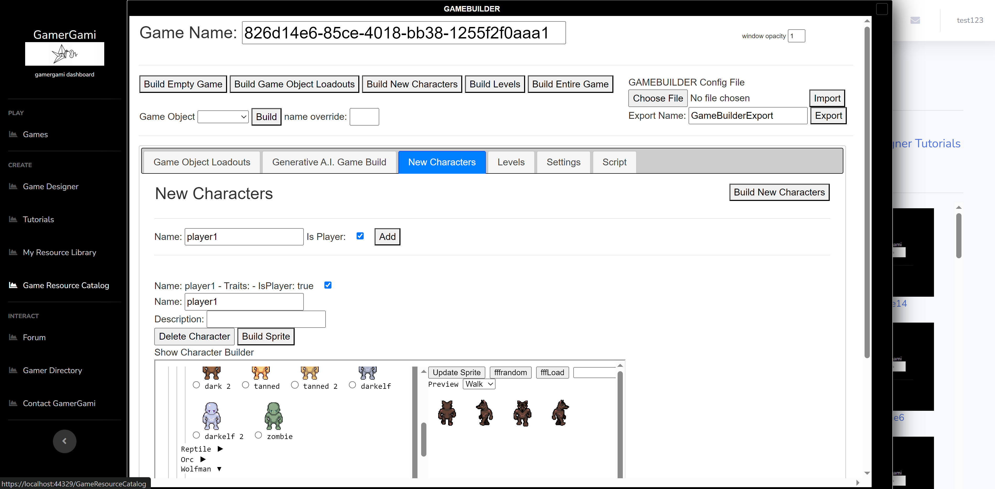
Task: Open the mail envelope icon
Action: pyautogui.click(x=915, y=20)
